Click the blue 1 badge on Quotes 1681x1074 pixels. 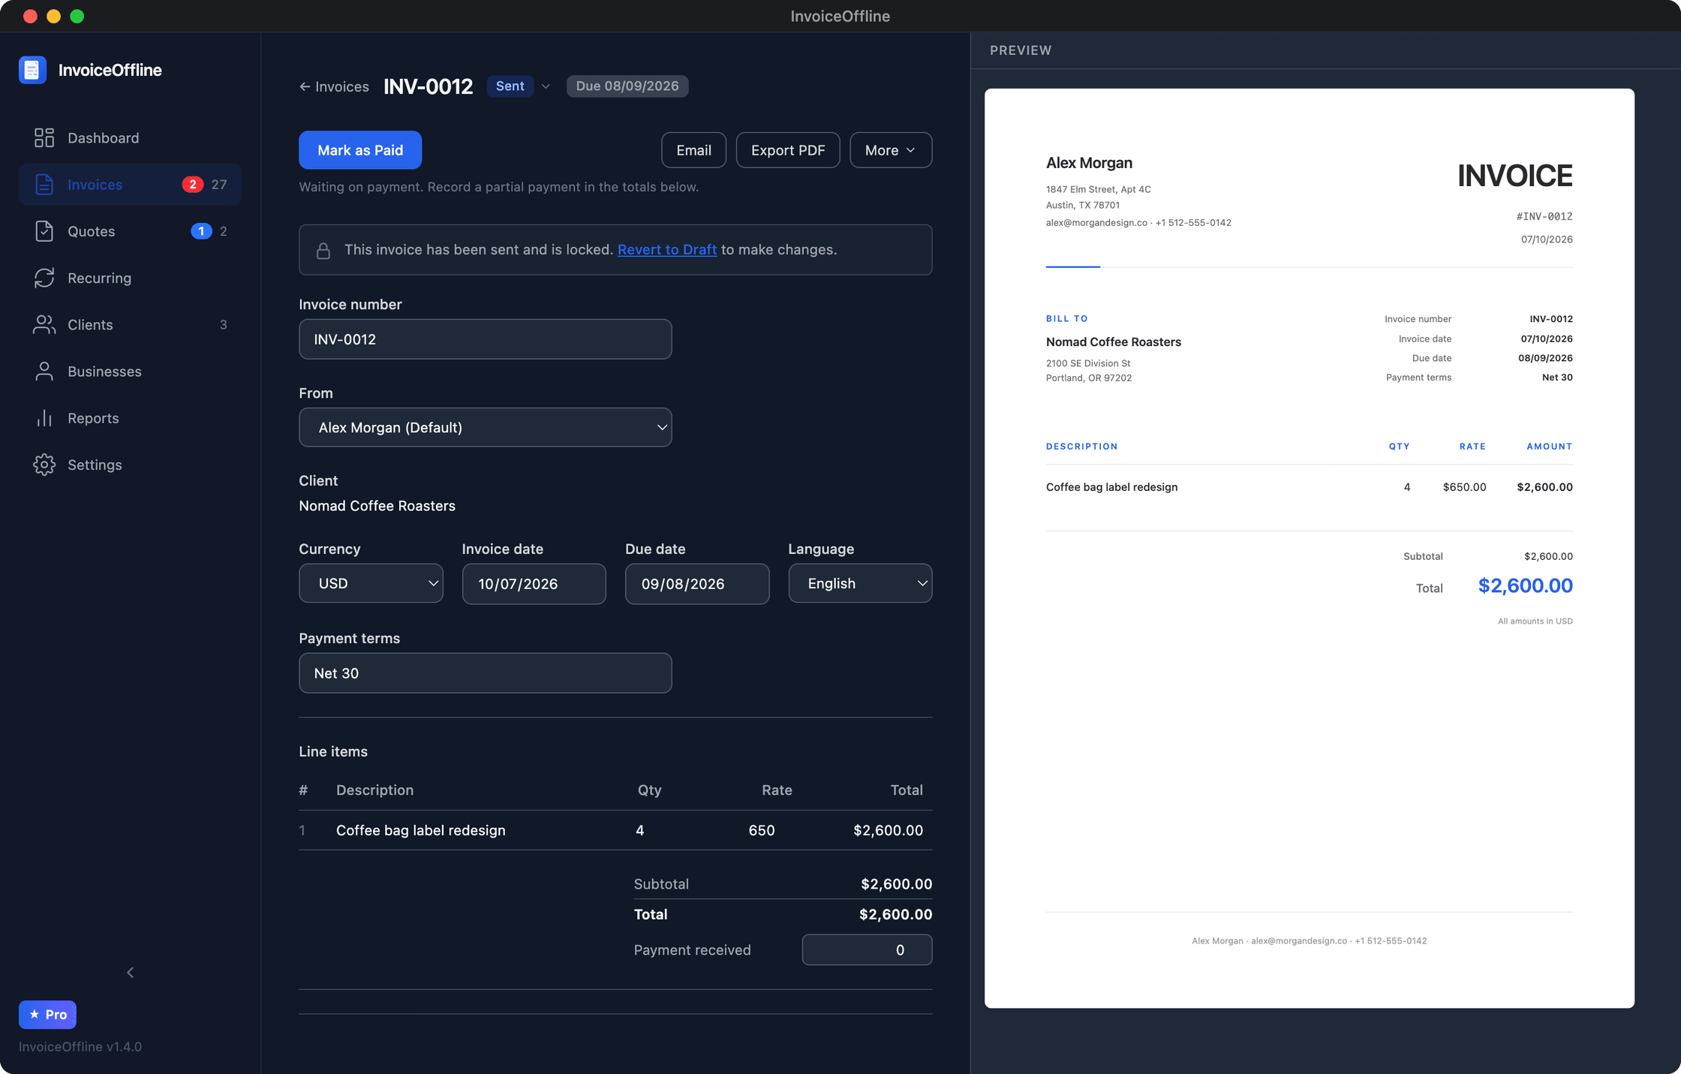[201, 231]
